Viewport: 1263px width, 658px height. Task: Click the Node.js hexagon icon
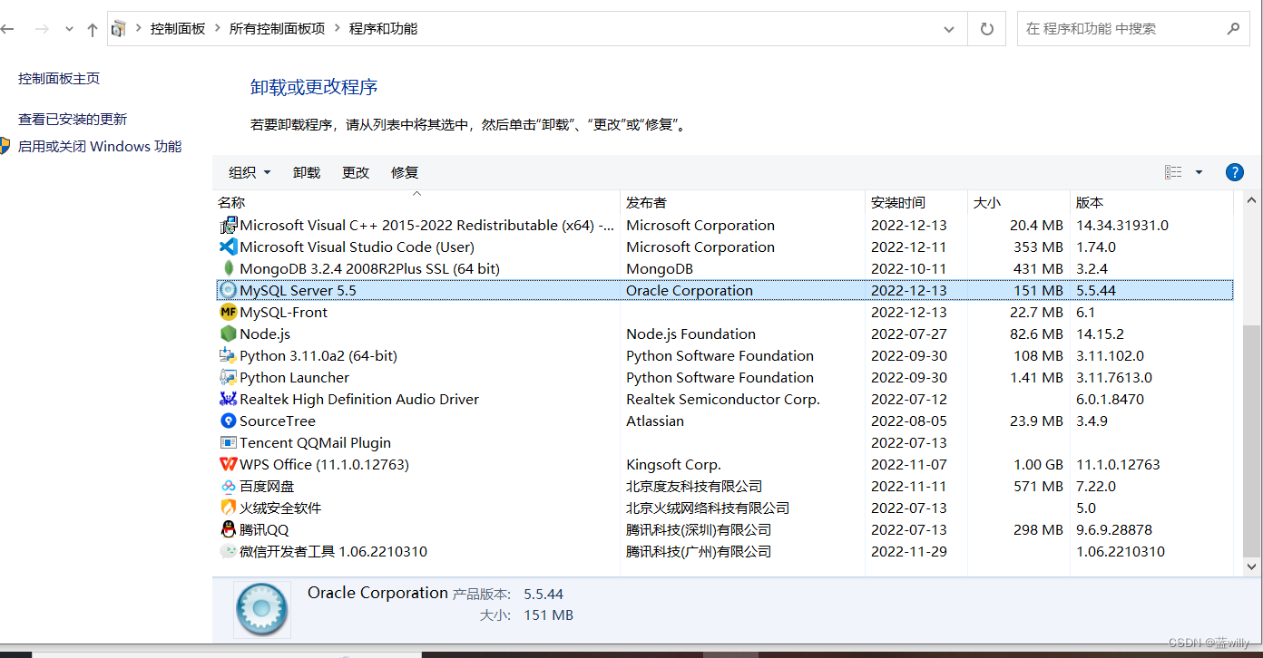(x=228, y=334)
